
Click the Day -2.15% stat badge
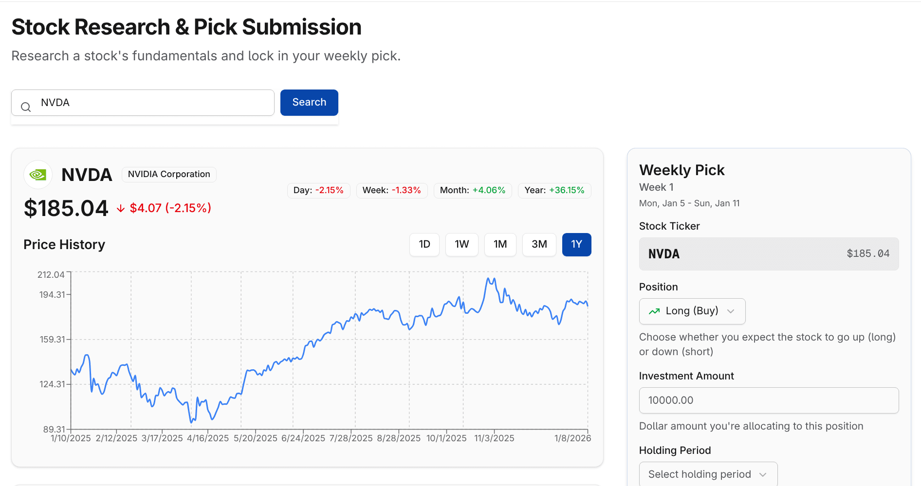(318, 190)
